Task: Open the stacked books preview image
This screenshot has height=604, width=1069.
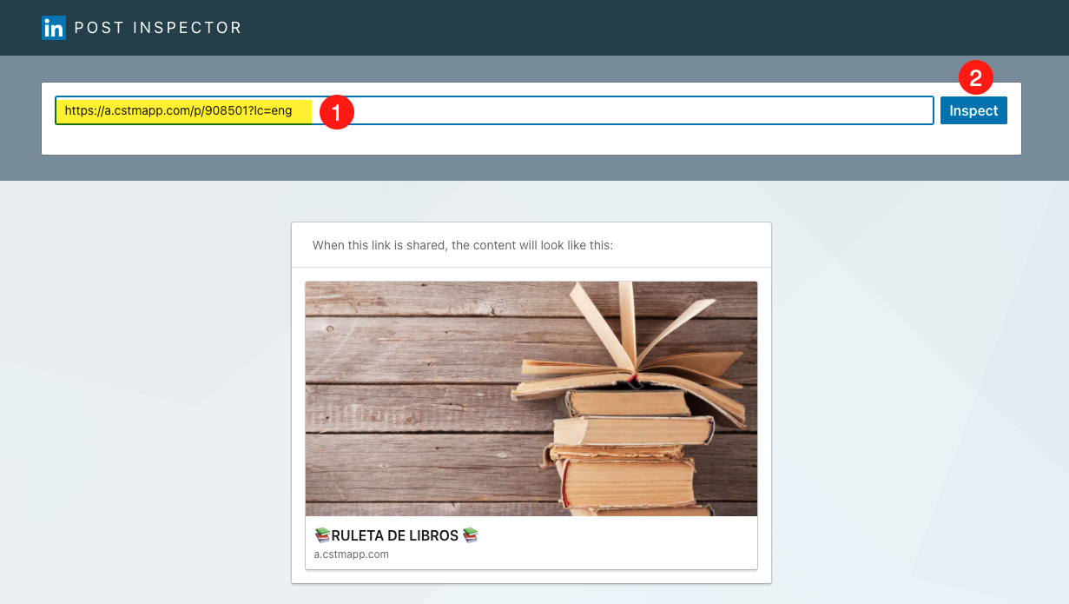Action: pyautogui.click(x=531, y=398)
